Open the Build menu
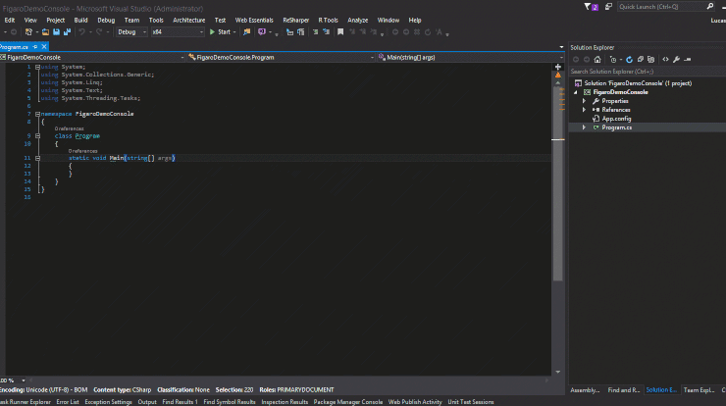The height and width of the screenshot is (406, 726). pyautogui.click(x=80, y=20)
